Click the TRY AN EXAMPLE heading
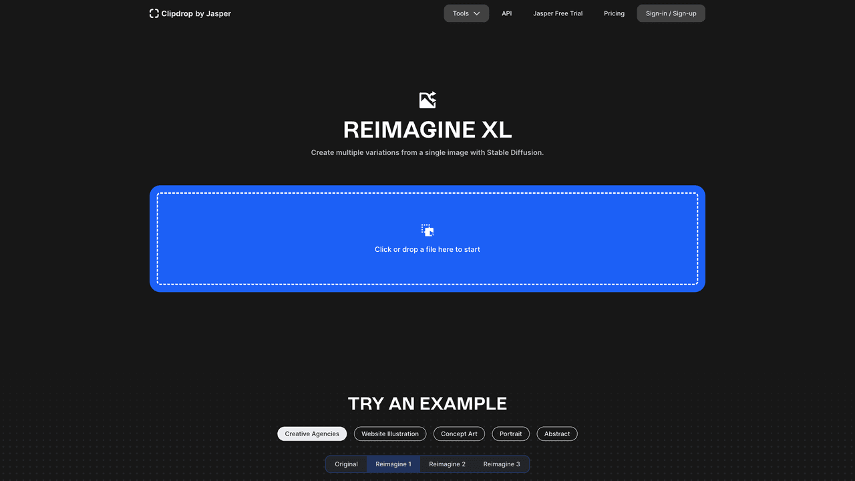 pyautogui.click(x=427, y=404)
